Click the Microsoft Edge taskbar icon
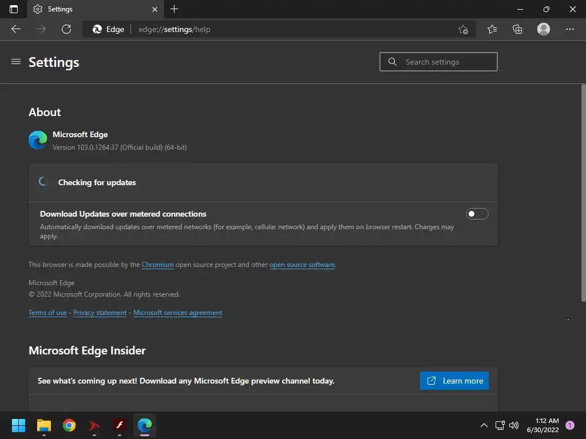The width and height of the screenshot is (586, 439). point(145,425)
